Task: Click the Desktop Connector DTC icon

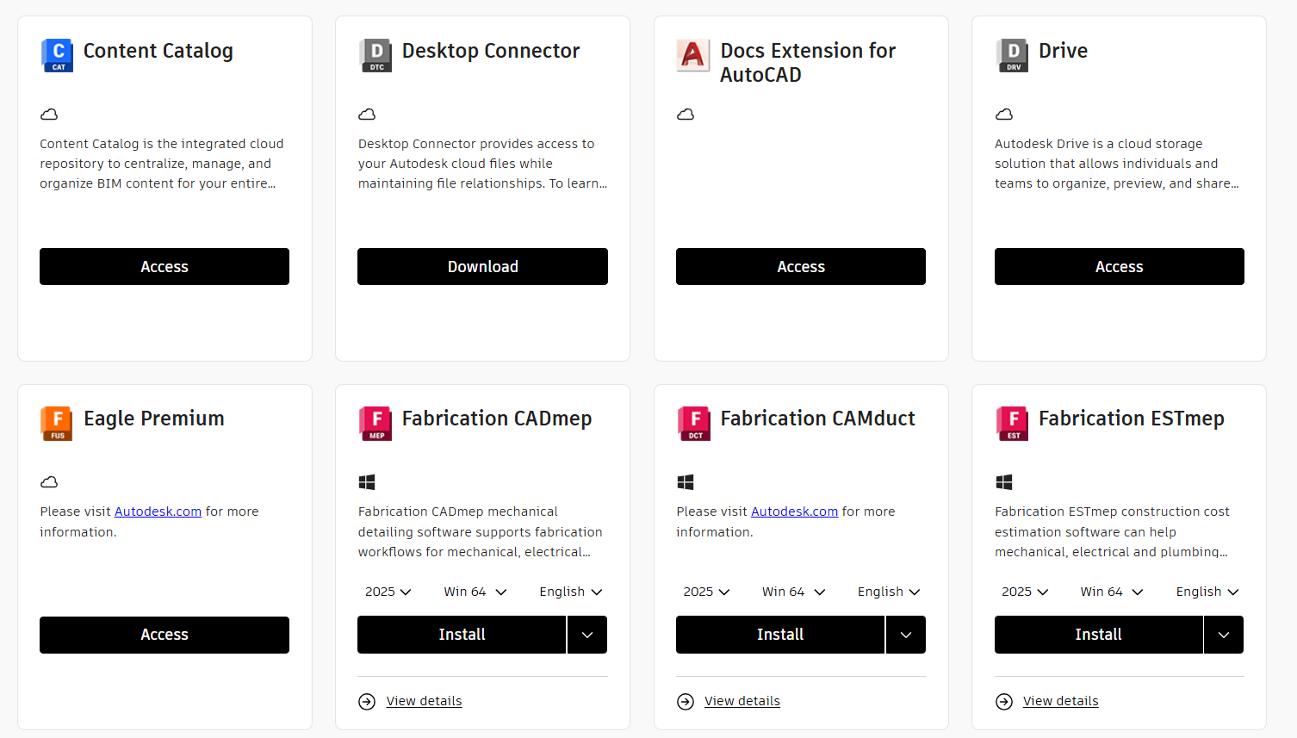Action: [375, 55]
